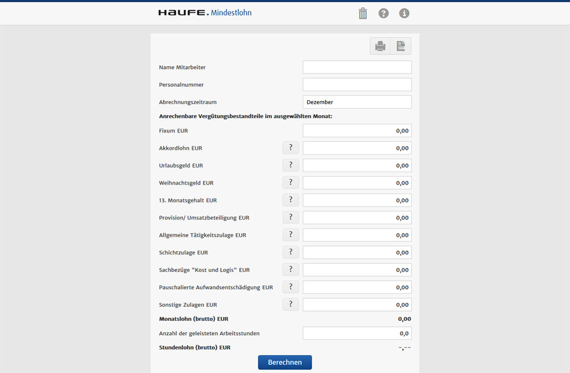Open help for Allgemeine Tätigkeitszulage EUR
The height and width of the screenshot is (373, 570).
coord(291,235)
